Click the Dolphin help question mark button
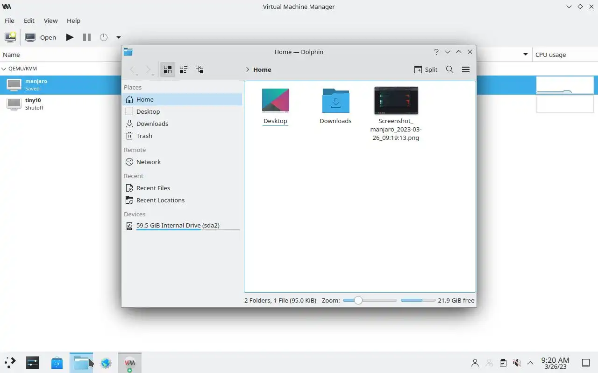Viewport: 598px width, 373px height. [436, 52]
